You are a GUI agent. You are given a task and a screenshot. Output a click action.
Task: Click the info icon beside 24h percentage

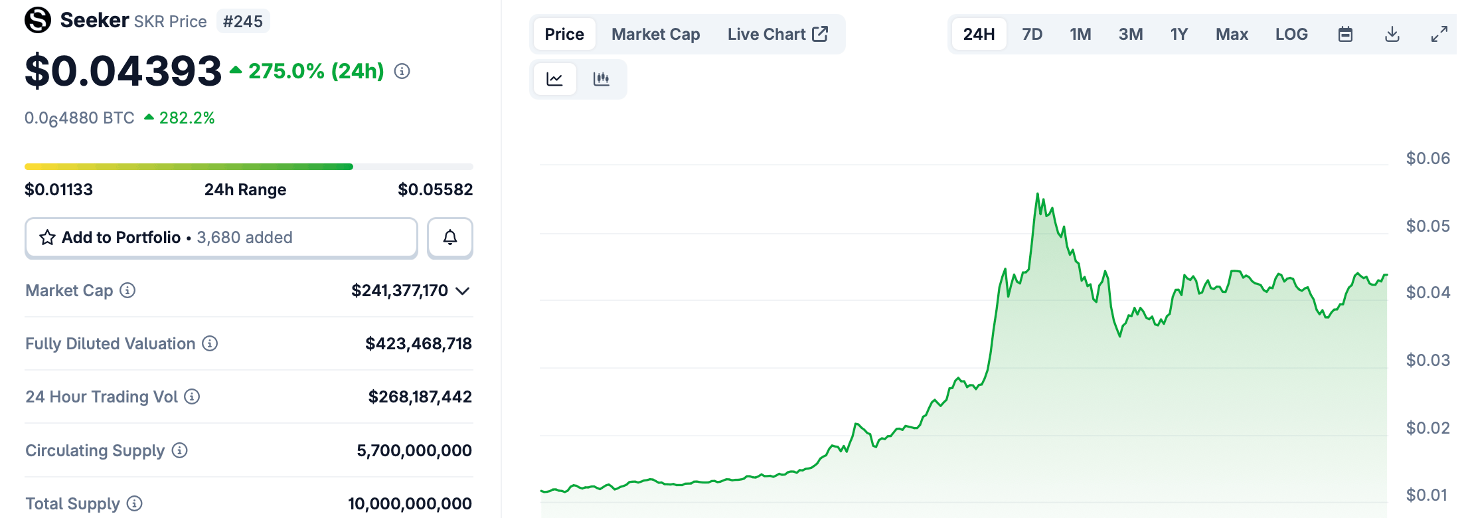[402, 71]
